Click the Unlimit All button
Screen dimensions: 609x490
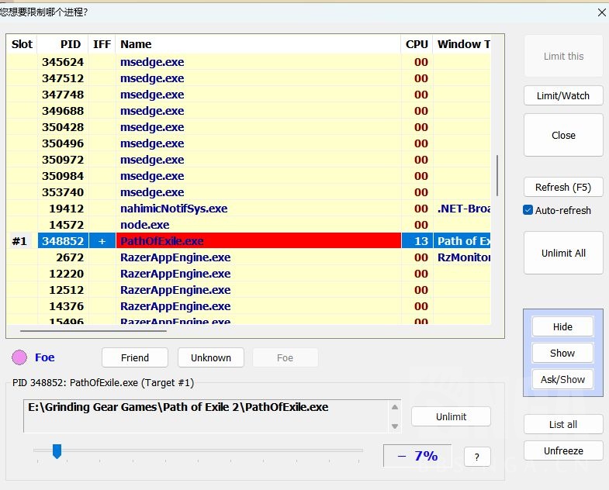(562, 253)
